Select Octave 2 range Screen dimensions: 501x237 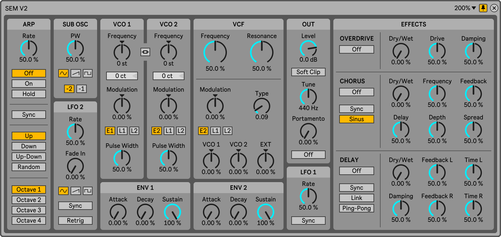29,200
